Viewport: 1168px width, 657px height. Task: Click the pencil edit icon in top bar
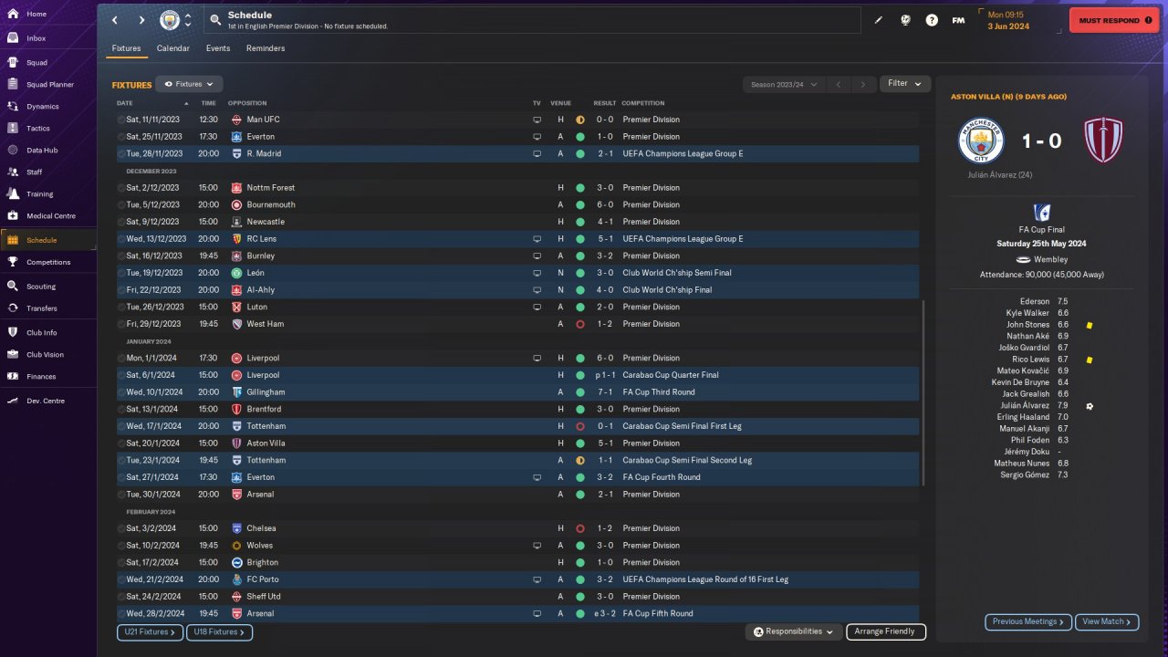[879, 20]
